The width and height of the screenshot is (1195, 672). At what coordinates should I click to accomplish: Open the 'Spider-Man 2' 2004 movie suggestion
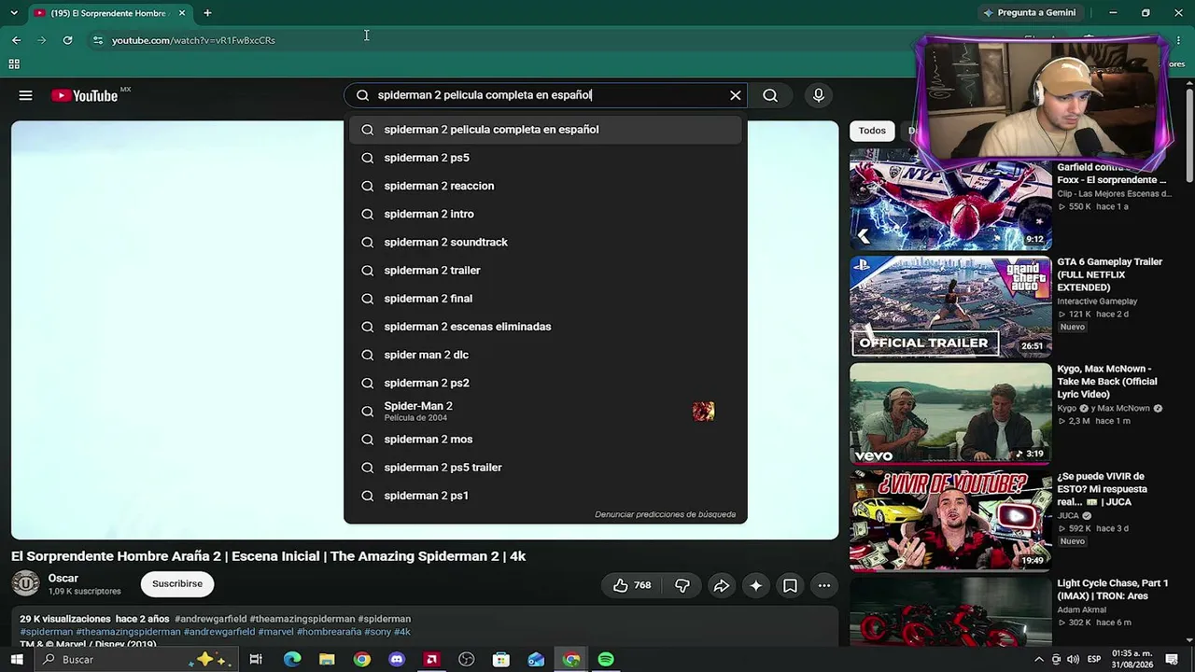pyautogui.click(x=545, y=411)
